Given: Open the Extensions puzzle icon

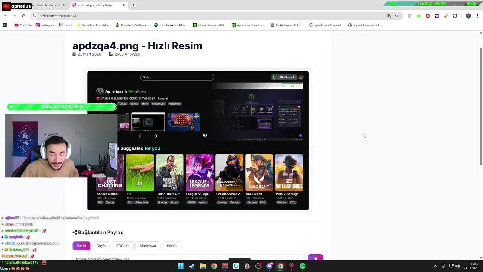Looking at the screenshot, I should click(455, 16).
